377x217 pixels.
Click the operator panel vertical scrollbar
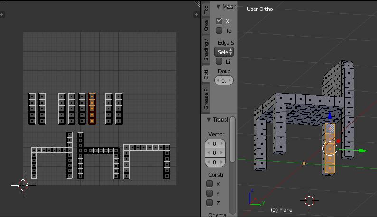232,140
